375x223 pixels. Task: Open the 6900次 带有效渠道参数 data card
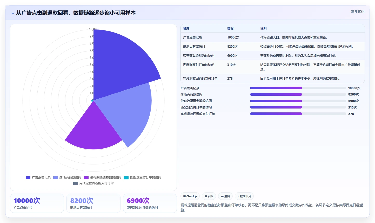pyautogui.click(x=150, y=203)
